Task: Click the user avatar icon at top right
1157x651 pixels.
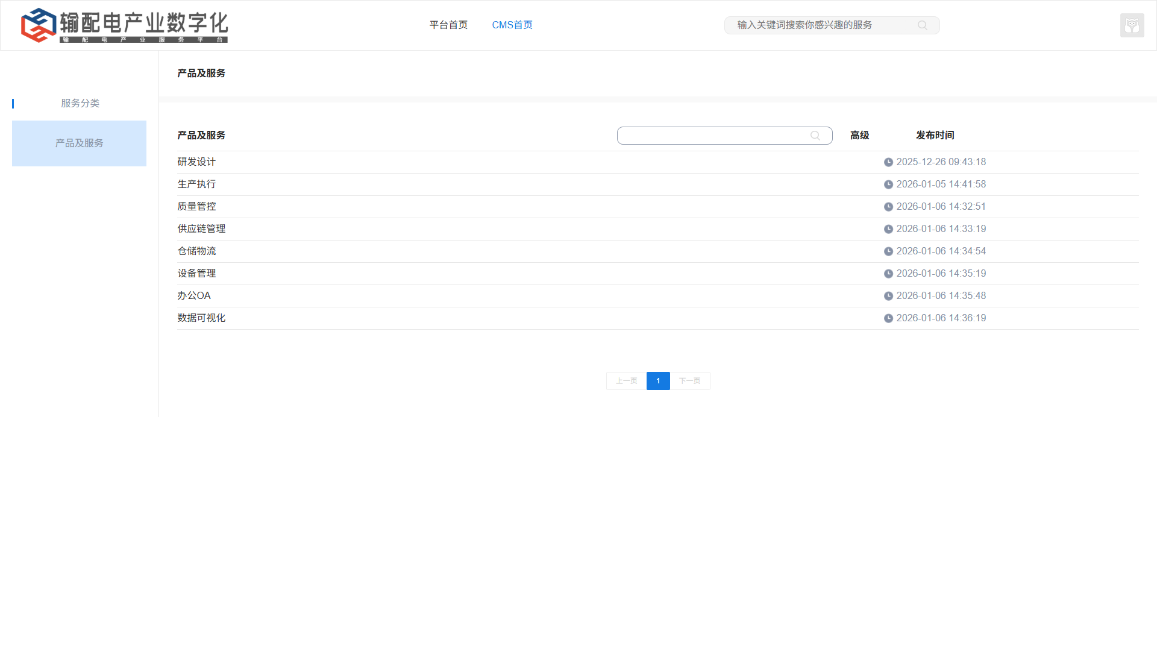Action: [1132, 25]
